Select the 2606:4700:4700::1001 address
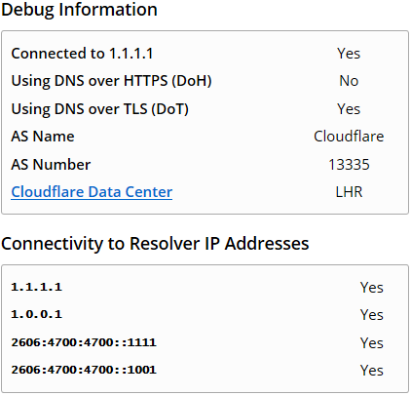The width and height of the screenshot is (411, 396). coord(84,370)
